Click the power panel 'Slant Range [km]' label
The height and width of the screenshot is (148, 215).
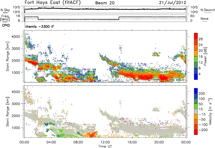pos(8,56)
